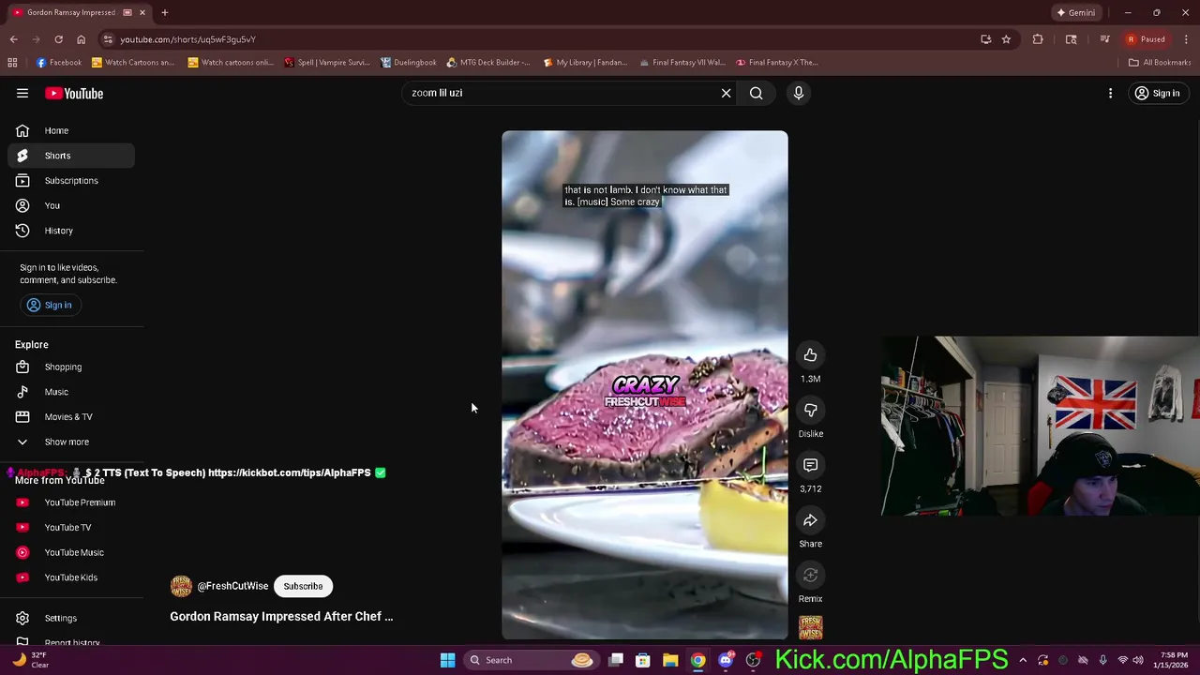Pause the playing short video
Viewport: 1200px width, 675px height.
point(645,384)
